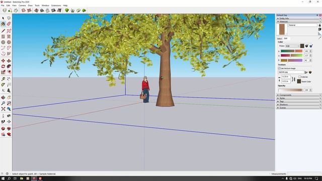Screen dimensions: 322x181
Task: Click the green tree toolbar icon
Action: 67,10
